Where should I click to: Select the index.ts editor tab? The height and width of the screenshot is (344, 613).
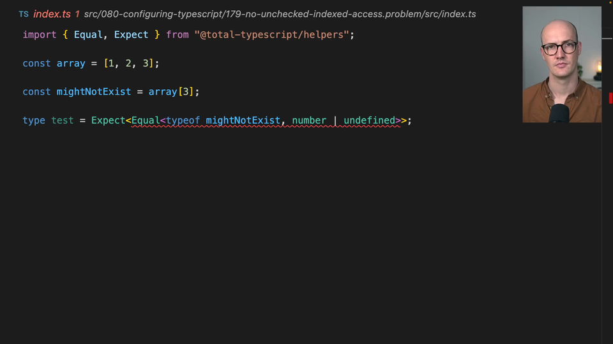(x=51, y=14)
